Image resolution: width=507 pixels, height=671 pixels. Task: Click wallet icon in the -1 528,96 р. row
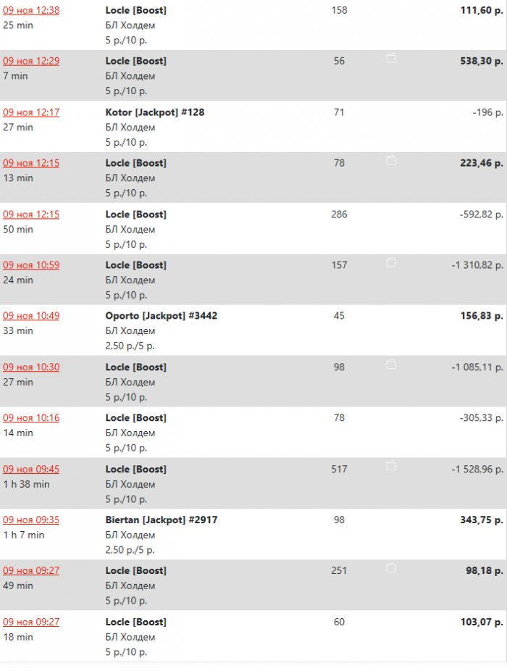point(391,466)
